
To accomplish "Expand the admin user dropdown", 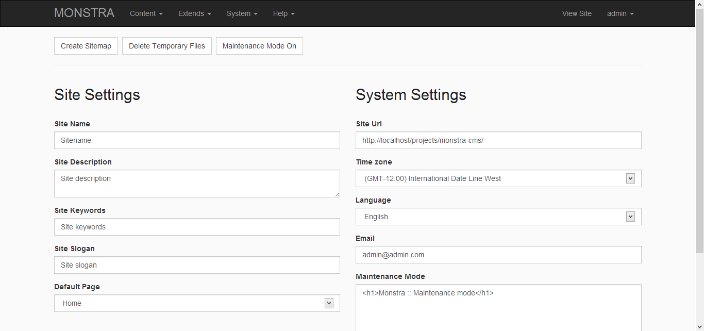I will coord(620,13).
